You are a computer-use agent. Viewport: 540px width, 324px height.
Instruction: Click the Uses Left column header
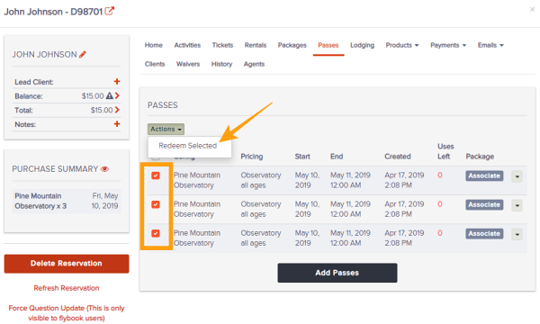tap(445, 151)
